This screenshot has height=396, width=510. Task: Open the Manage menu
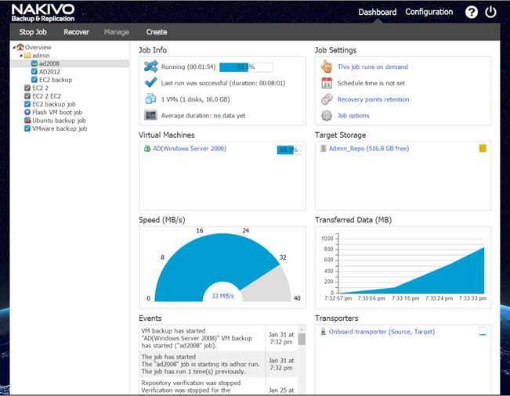(117, 32)
